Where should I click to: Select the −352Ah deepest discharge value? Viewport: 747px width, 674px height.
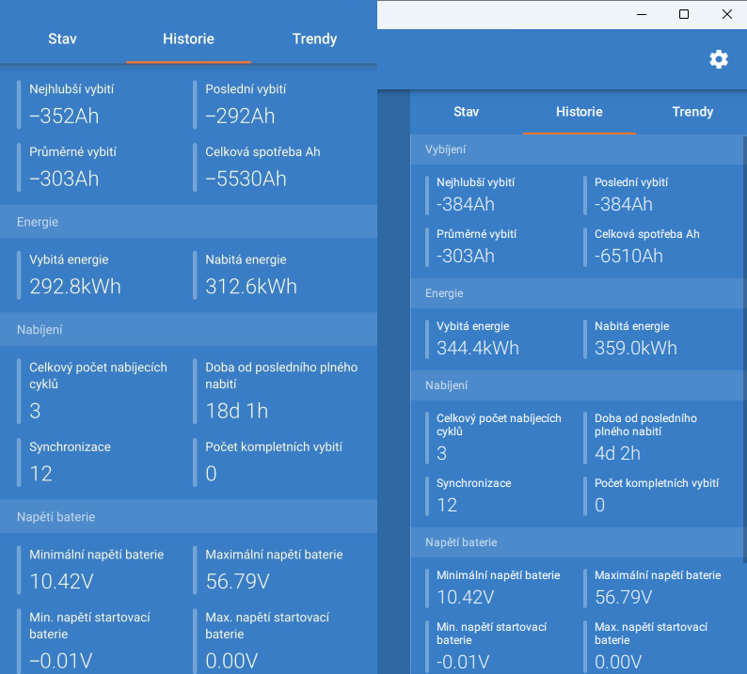[64, 117]
